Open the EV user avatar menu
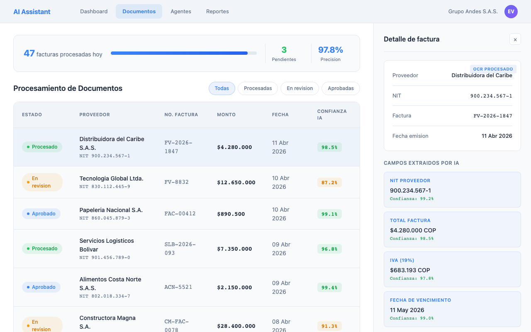The height and width of the screenshot is (332, 531). (x=511, y=12)
